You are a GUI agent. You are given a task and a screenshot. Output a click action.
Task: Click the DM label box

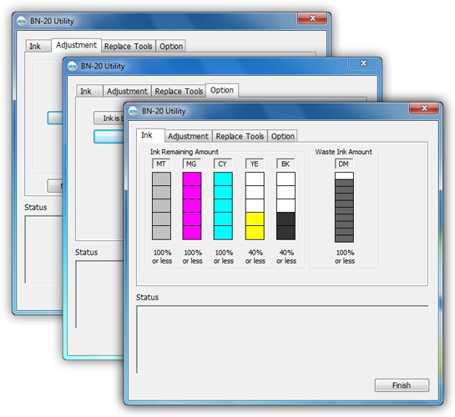344,163
